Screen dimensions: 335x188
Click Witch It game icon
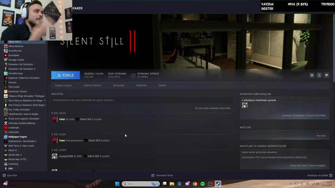(x=6, y=150)
